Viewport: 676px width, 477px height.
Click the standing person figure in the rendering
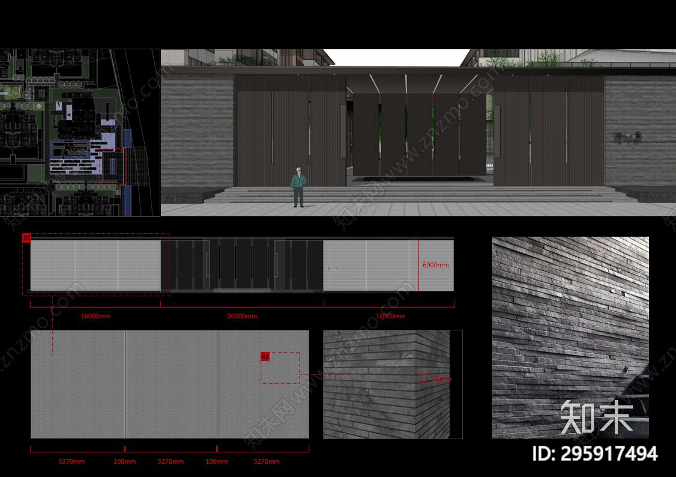[298, 187]
